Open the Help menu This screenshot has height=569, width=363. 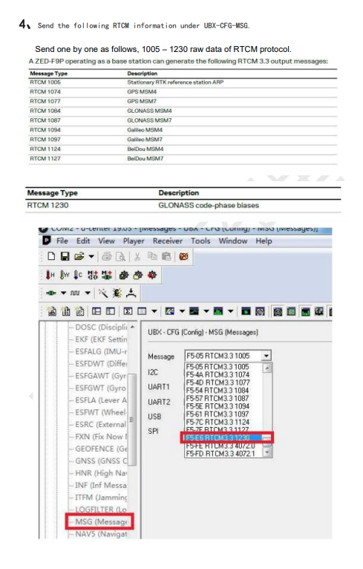pyautogui.click(x=264, y=241)
